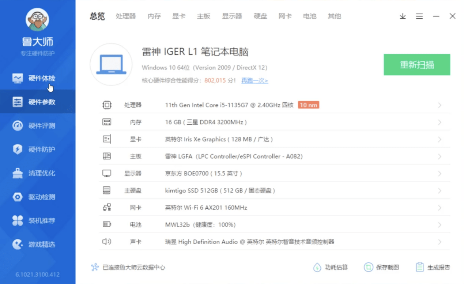The width and height of the screenshot is (464, 284).
Task: Click the cloud data center status icon
Action: point(95,268)
